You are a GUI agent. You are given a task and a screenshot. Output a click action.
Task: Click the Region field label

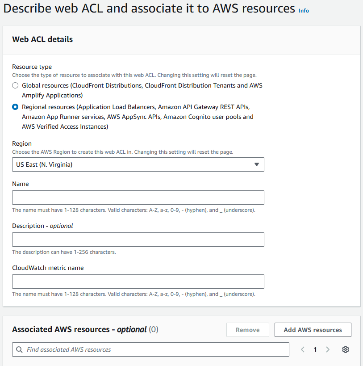(x=22, y=144)
